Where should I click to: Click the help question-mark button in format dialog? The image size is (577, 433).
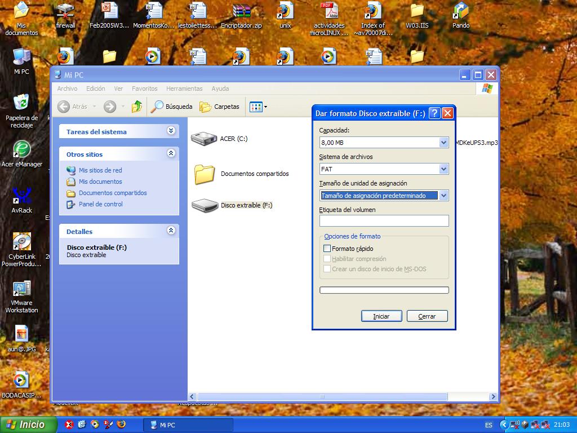[x=434, y=113]
